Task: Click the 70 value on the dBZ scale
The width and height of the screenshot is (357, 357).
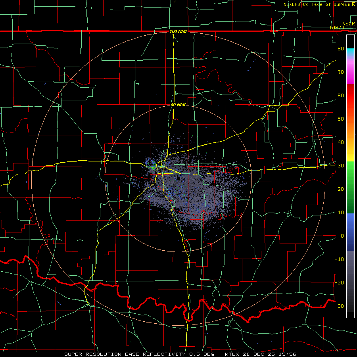Action: point(341,72)
